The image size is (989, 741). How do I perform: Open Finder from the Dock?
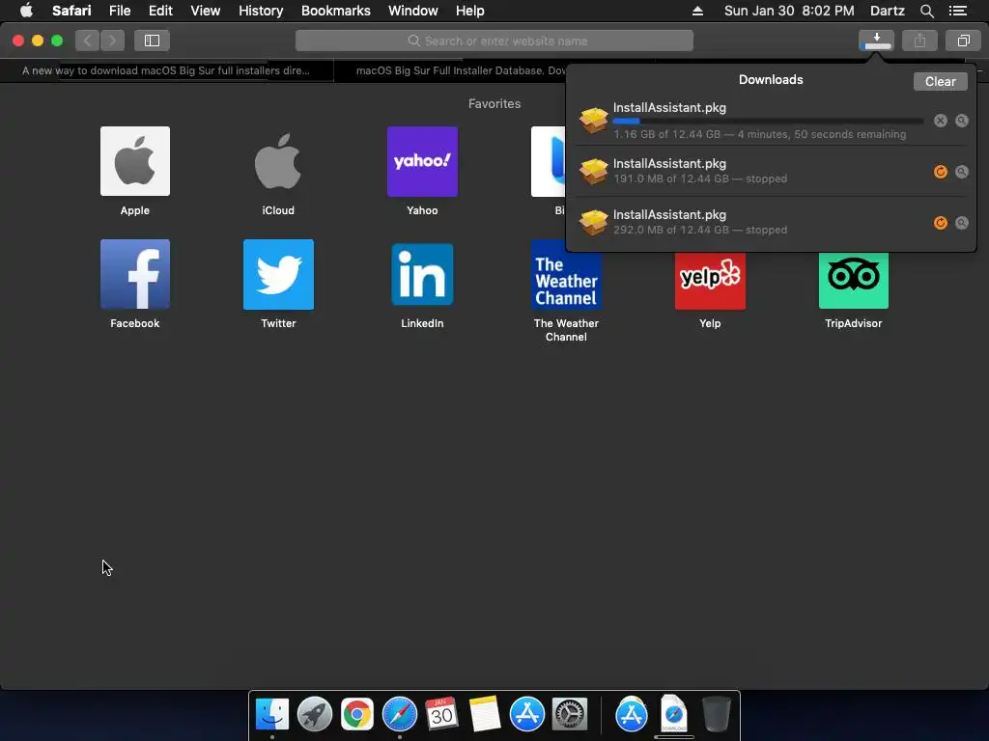272,714
